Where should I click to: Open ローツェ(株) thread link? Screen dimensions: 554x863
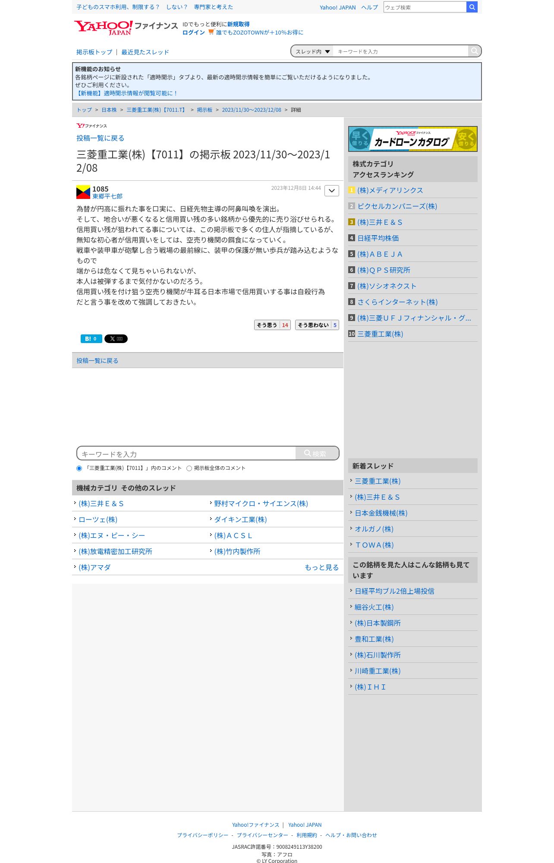point(98,520)
